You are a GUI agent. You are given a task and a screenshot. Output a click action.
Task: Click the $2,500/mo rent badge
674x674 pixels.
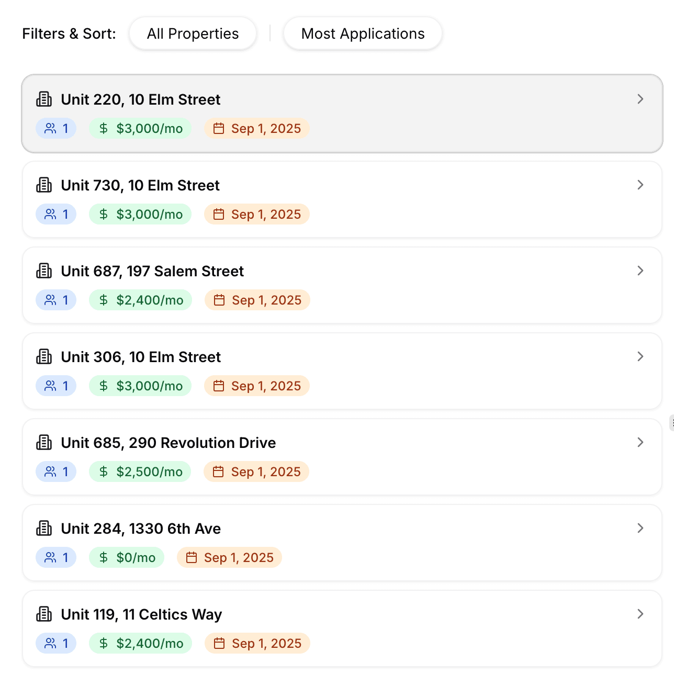coord(140,471)
